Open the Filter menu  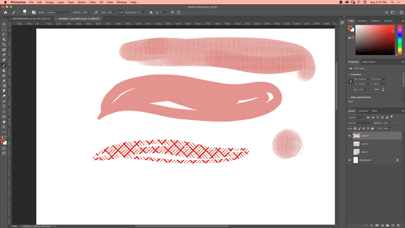click(x=93, y=2)
